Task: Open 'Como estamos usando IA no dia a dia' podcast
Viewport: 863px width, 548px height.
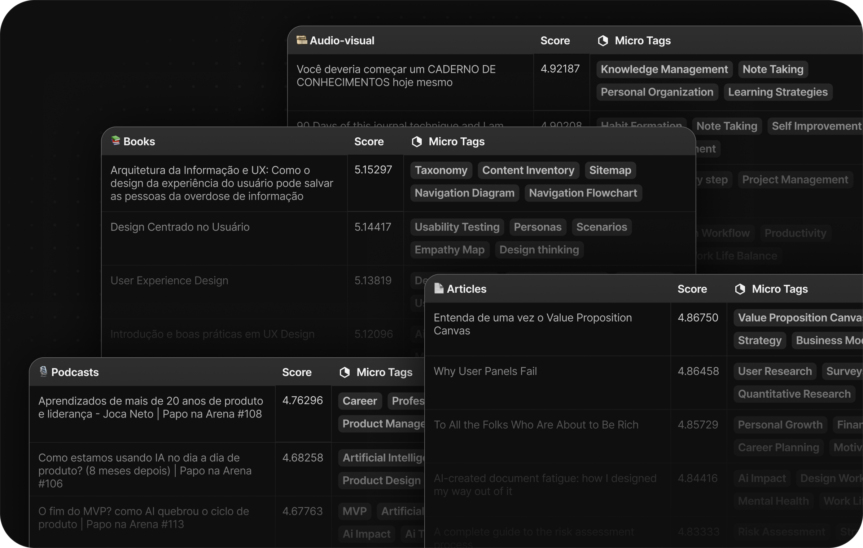Action: click(145, 470)
